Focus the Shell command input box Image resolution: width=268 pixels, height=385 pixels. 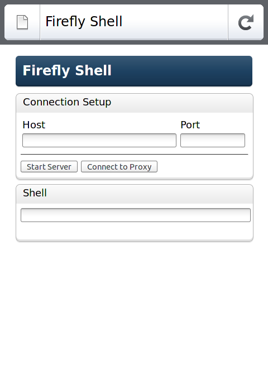(x=136, y=215)
